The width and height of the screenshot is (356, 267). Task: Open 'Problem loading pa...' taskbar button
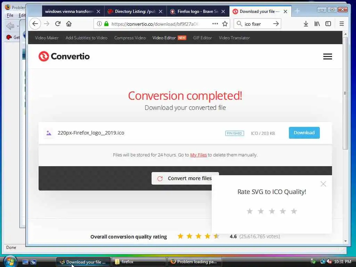click(x=194, y=262)
